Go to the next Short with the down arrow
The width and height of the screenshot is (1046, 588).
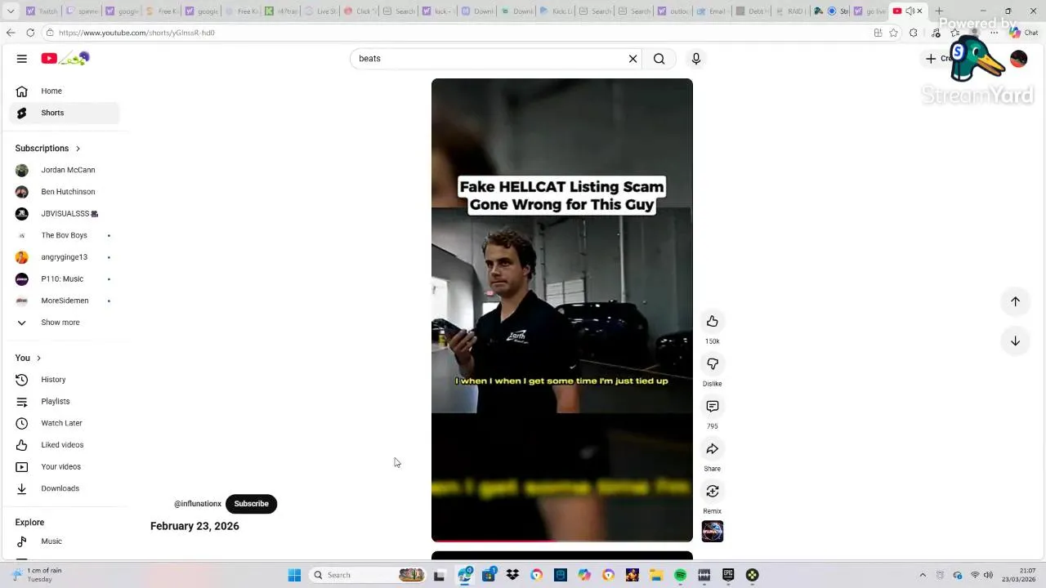[1015, 341]
